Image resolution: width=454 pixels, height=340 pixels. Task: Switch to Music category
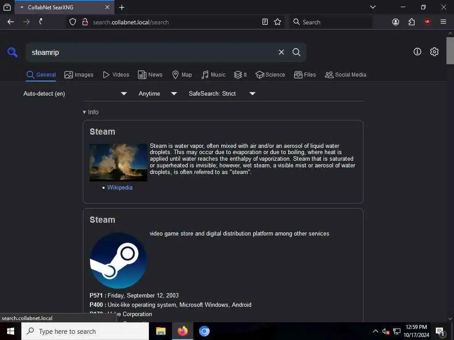[x=213, y=74]
